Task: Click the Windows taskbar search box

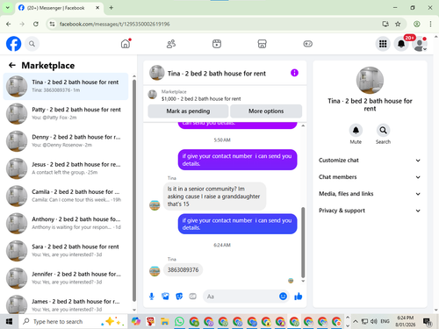Action: coord(73,322)
